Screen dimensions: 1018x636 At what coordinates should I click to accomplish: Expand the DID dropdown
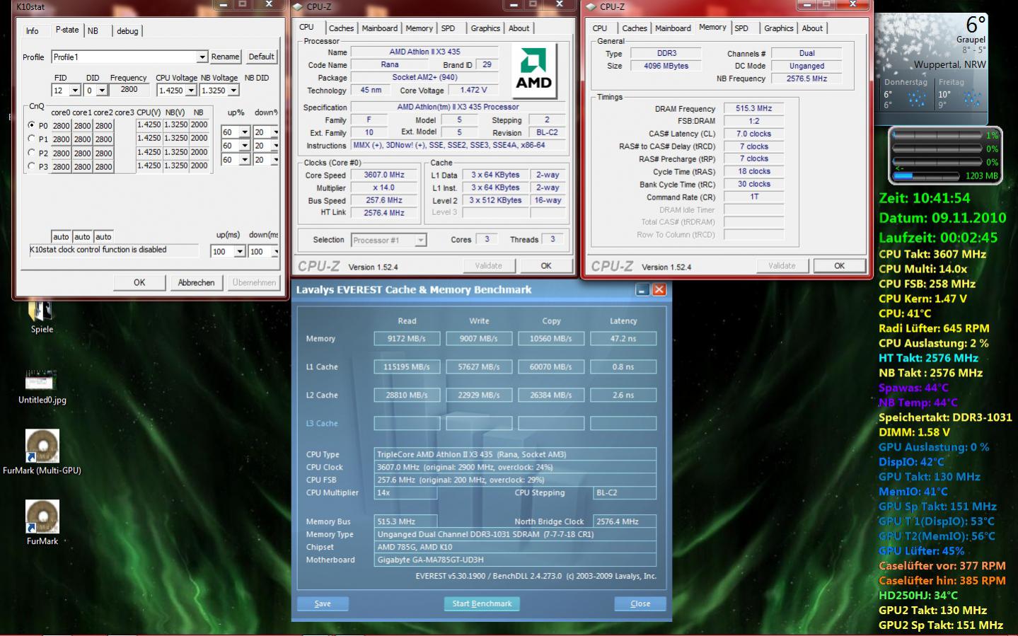[x=102, y=91]
